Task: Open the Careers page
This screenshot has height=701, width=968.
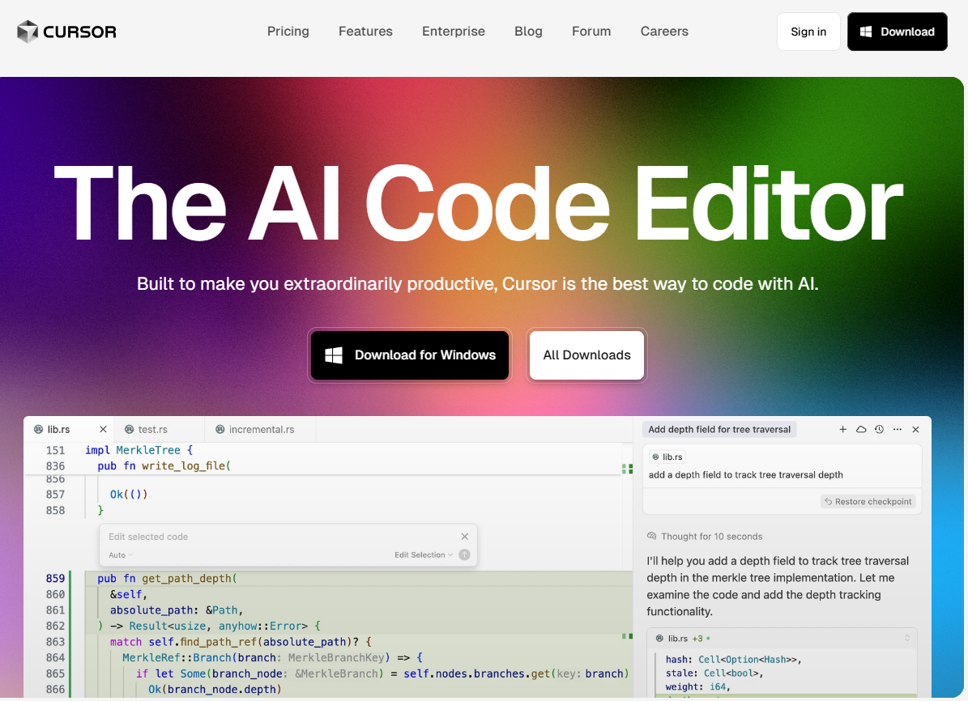Action: (x=664, y=32)
